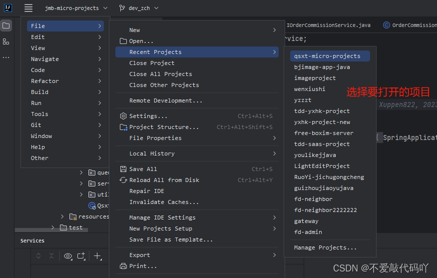Show more tool windows ellipsis icon
This screenshot has width=437, height=278.
(x=6, y=57)
